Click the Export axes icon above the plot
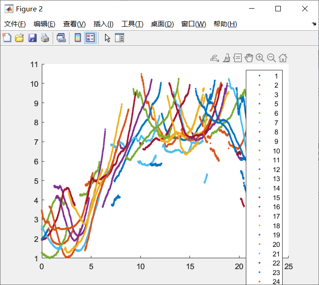The height and width of the screenshot is (285, 319). click(x=214, y=58)
